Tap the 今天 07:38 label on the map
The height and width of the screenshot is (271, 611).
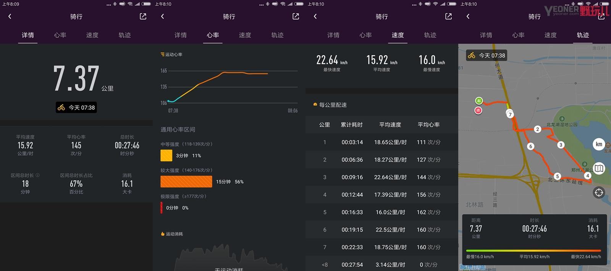(x=487, y=56)
